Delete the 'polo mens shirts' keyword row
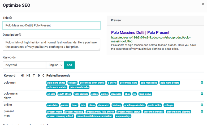The image size is (207, 125). pos(202,94)
